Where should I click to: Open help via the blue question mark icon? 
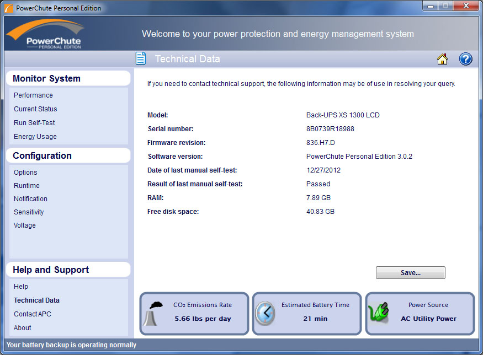[x=465, y=59]
